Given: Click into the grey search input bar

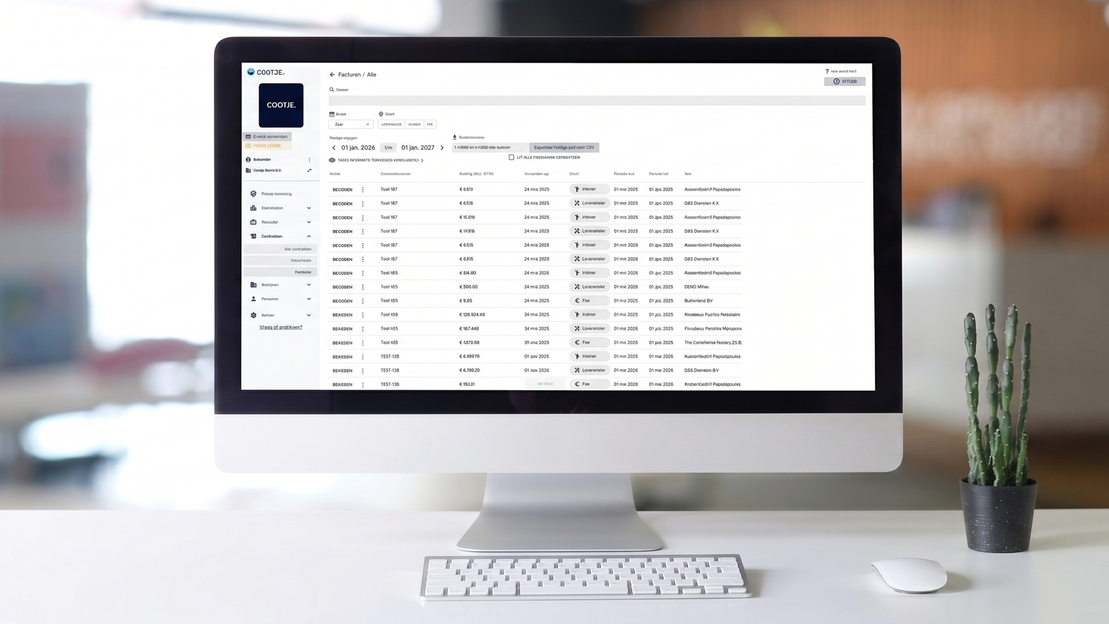Looking at the screenshot, I should point(597,101).
